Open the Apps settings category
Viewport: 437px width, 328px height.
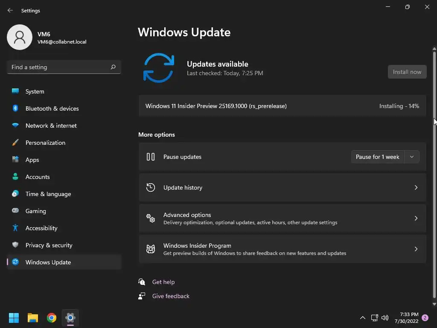point(64,160)
